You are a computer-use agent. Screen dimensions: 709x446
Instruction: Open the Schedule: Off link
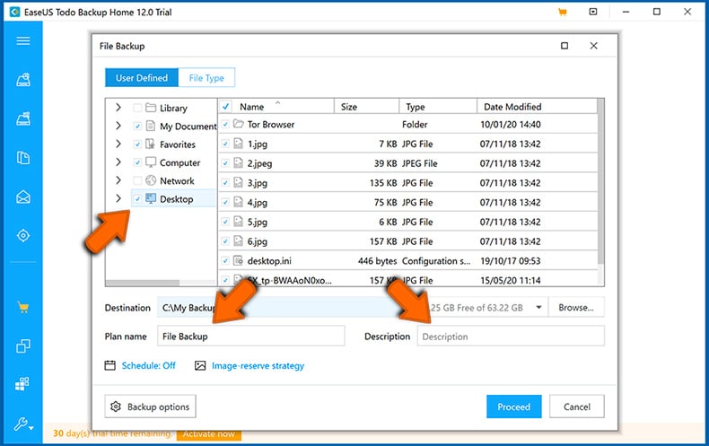coord(148,365)
